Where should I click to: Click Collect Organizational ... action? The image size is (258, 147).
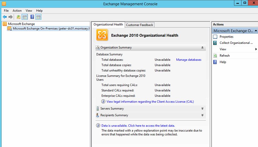tap(236, 43)
